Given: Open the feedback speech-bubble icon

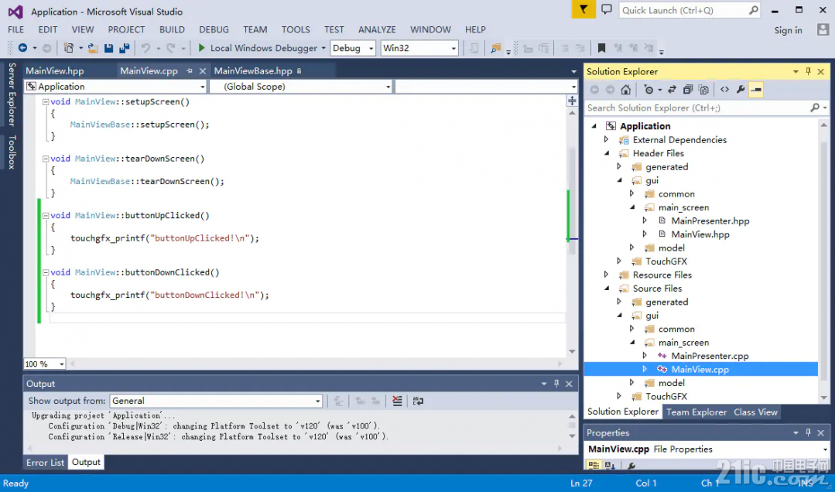Looking at the screenshot, I should (x=607, y=9).
